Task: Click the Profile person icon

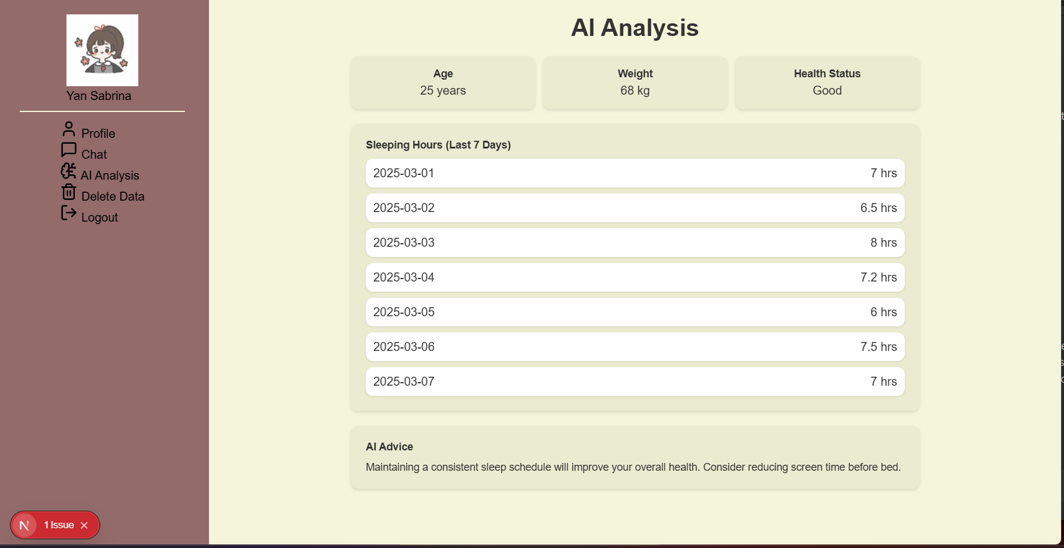Action: coord(69,129)
